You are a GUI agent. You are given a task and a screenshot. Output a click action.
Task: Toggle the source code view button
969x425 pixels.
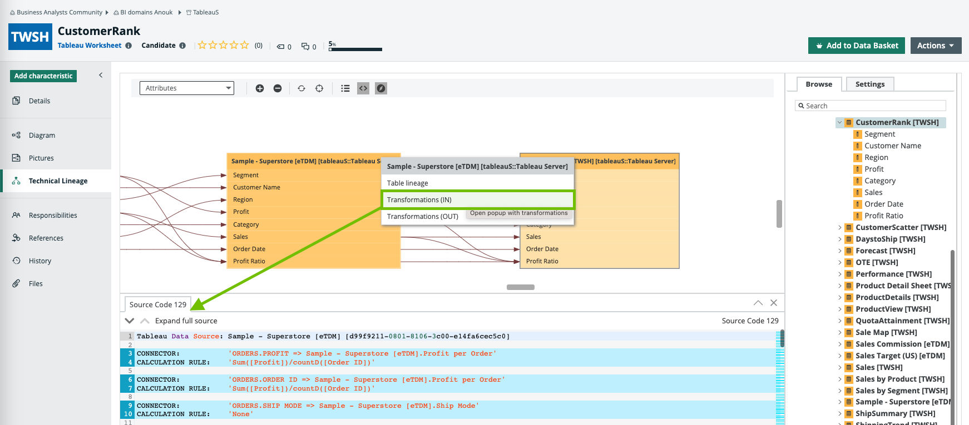coord(363,88)
